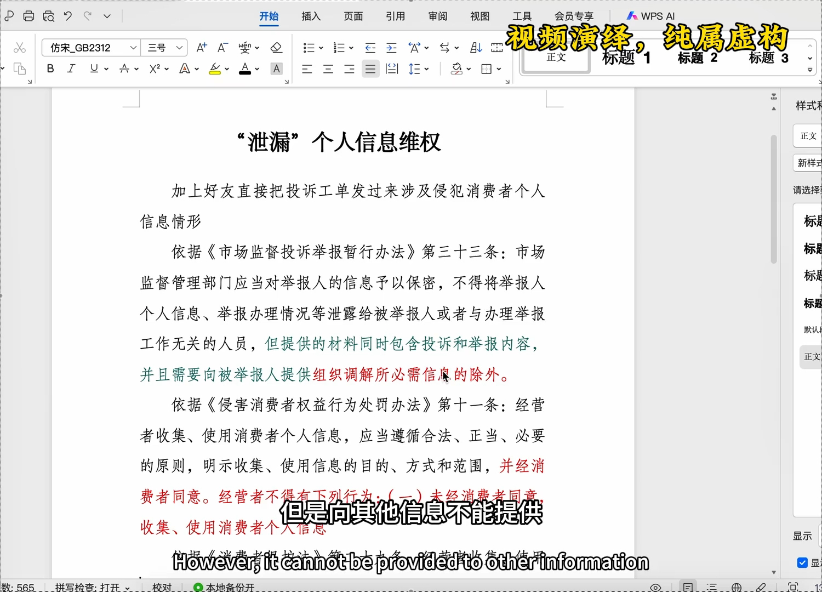This screenshot has width=822, height=592.
Task: Toggle Superscript X² formatting
Action: 155,69
